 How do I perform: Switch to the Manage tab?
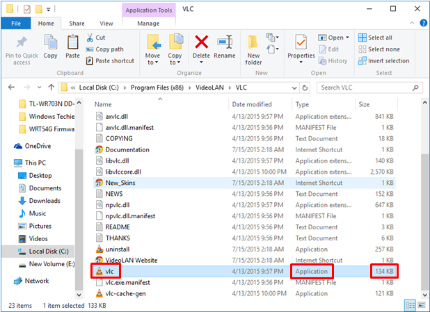click(x=148, y=24)
